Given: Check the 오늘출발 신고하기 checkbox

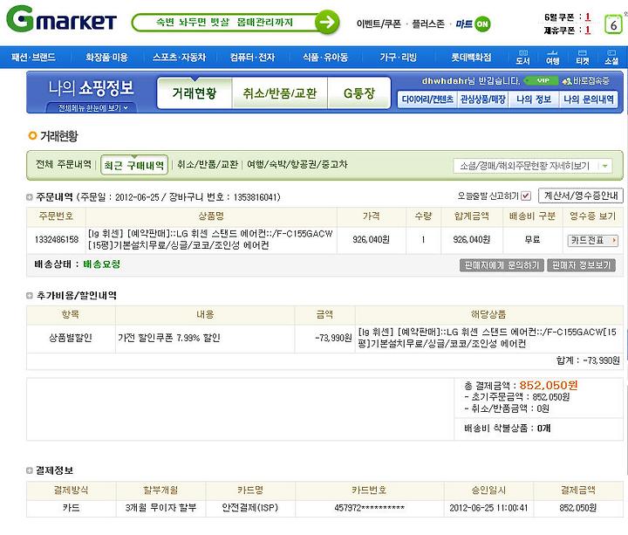Looking at the screenshot, I should pyautogui.click(x=526, y=196).
